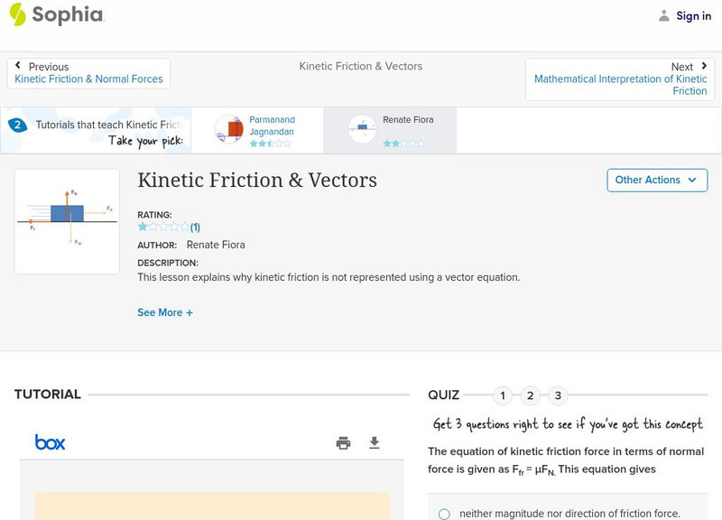
Task: Select quiz question step 2
Action: tap(531, 395)
